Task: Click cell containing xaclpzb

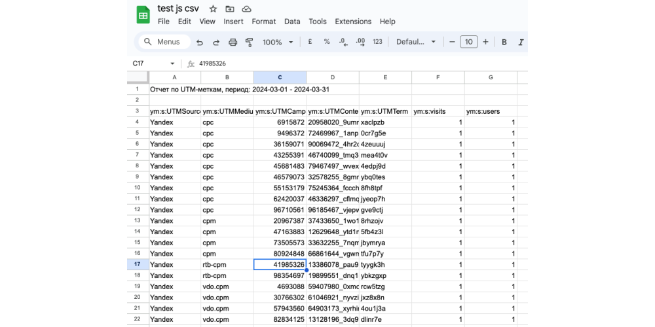Action: click(x=385, y=122)
